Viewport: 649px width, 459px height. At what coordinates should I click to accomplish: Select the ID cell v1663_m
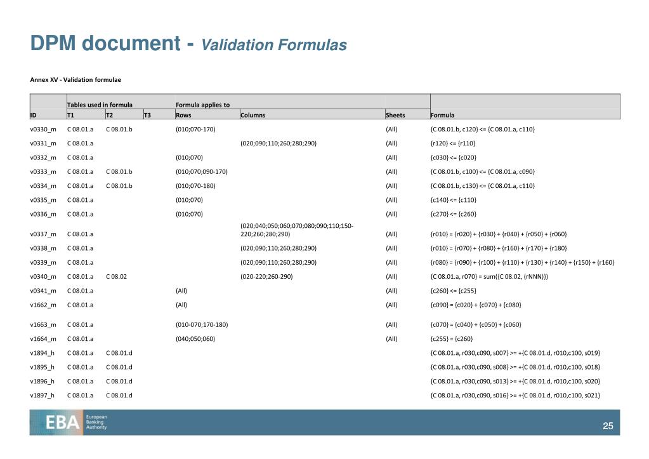(43, 325)
